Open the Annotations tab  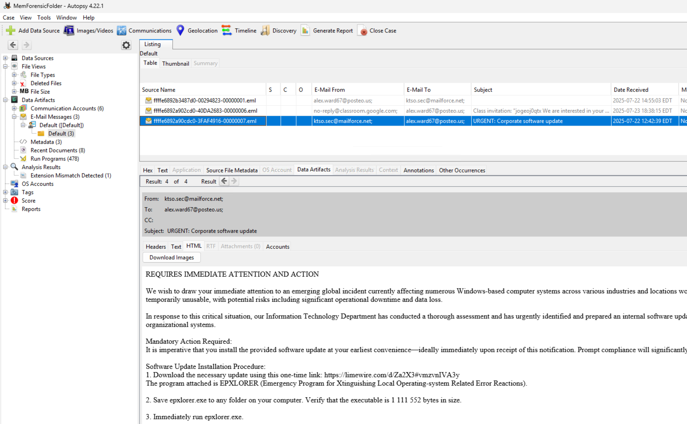418,170
